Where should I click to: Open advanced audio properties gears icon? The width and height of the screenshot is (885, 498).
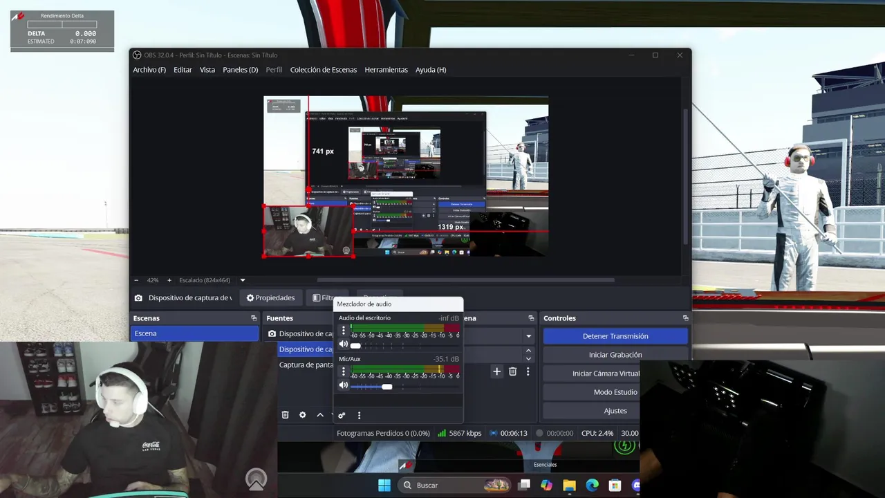[342, 416]
